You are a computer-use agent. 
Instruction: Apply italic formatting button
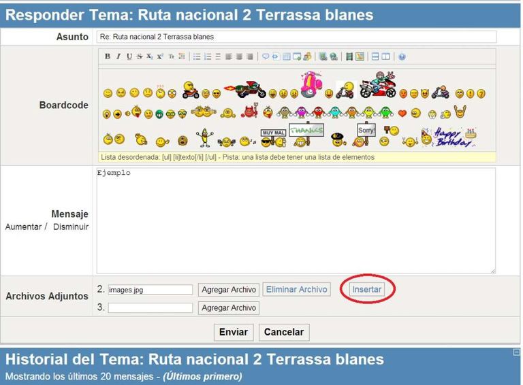click(118, 56)
